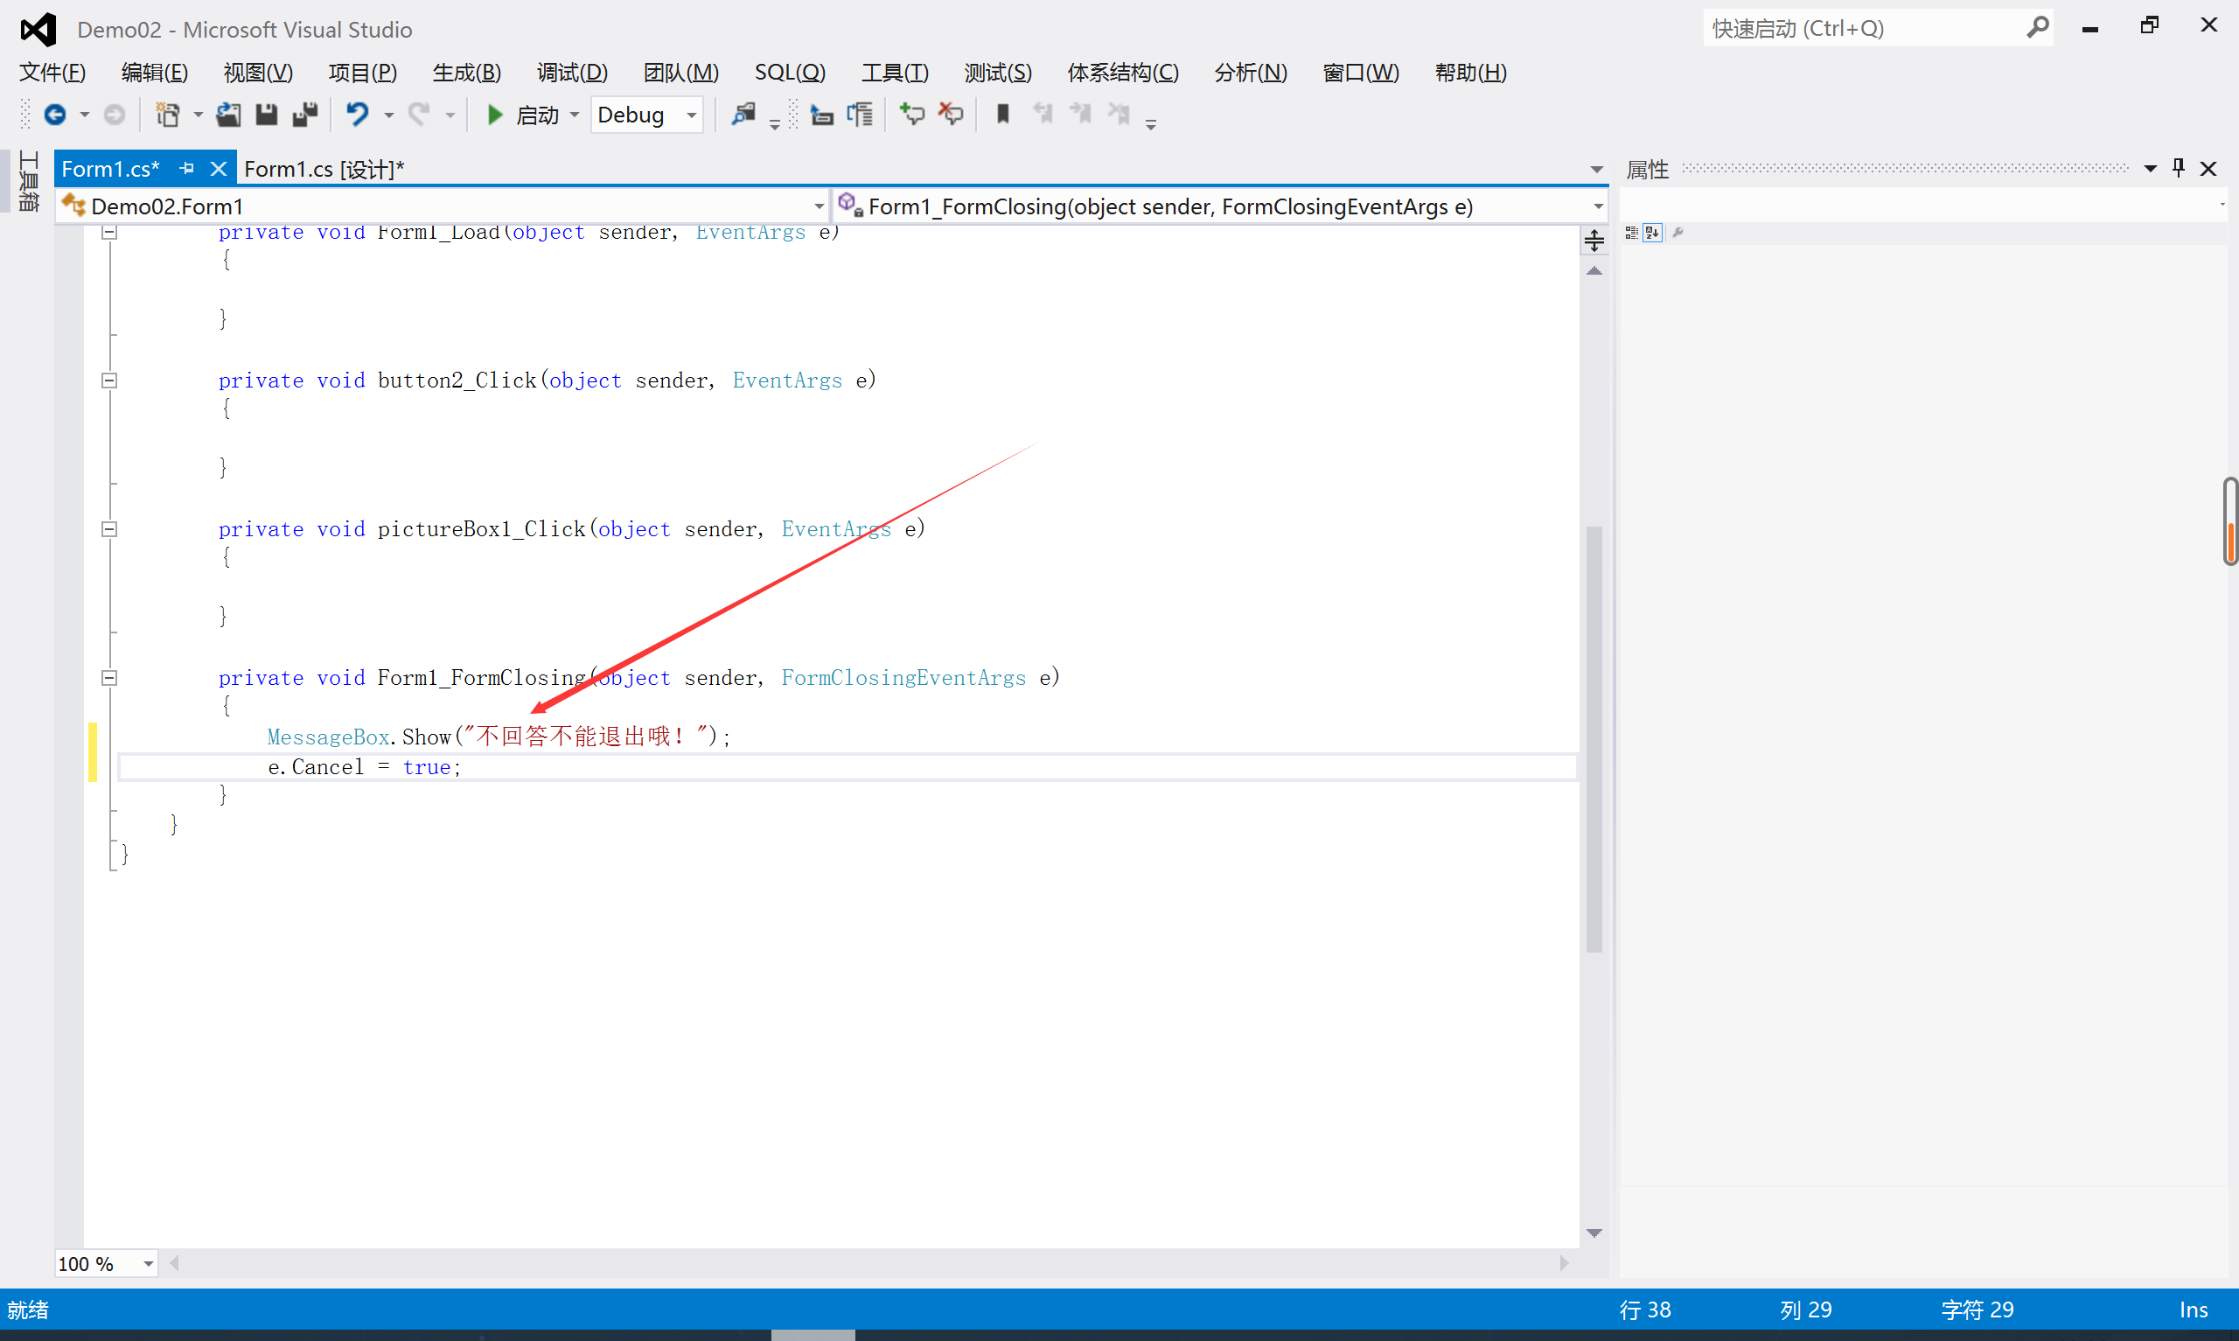Open the 工具箱 toolbox side tab
The image size is (2239, 1341).
[x=28, y=182]
